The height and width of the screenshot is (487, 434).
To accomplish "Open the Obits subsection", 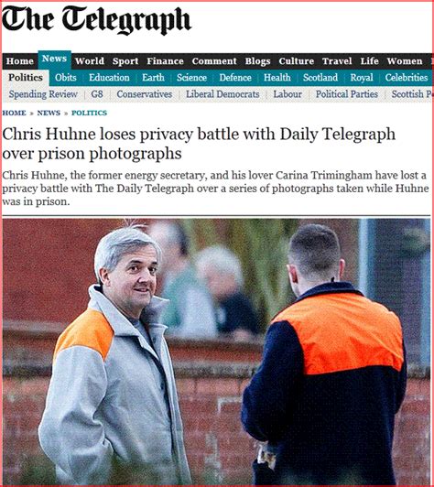I will (66, 77).
